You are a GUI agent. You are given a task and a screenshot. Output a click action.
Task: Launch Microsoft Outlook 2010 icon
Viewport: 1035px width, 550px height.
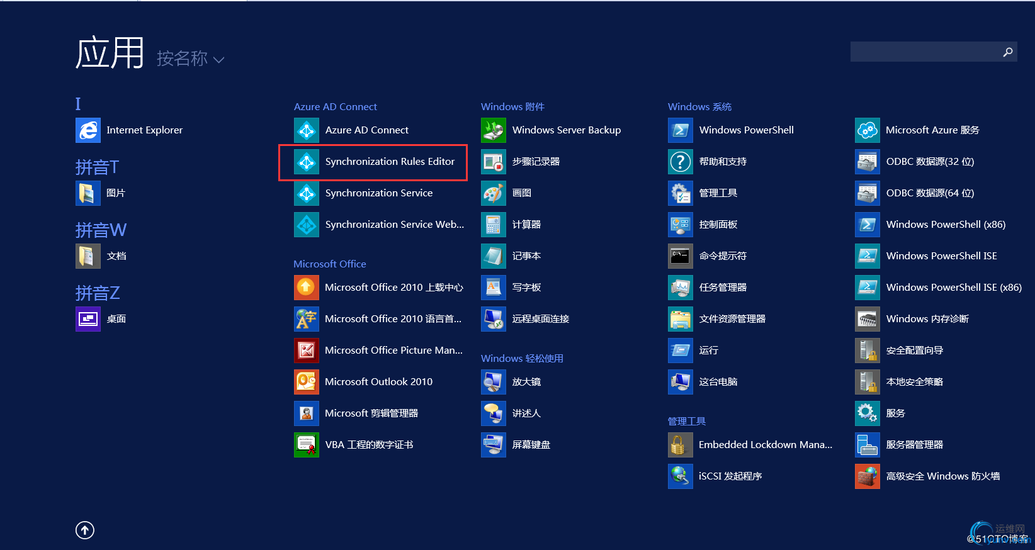point(307,382)
